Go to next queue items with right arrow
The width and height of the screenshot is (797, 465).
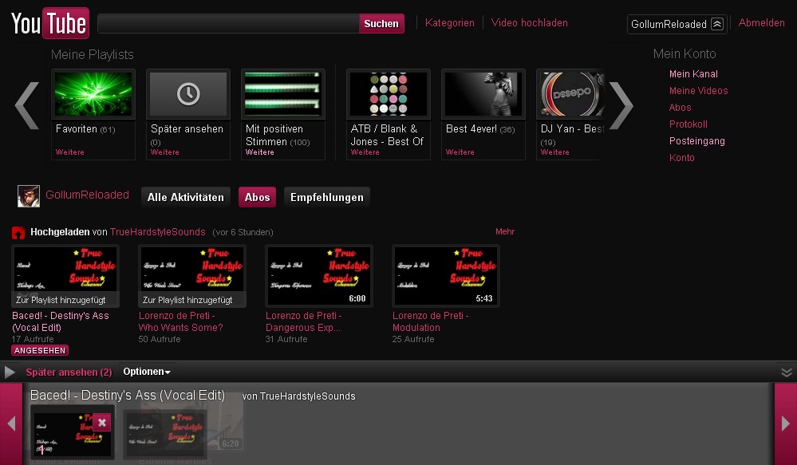pyautogui.click(x=785, y=424)
